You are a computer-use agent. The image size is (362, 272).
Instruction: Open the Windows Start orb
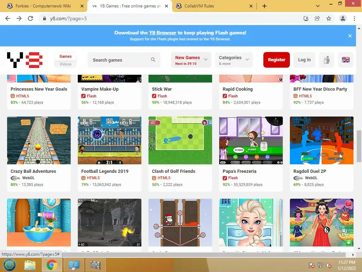(x=9, y=265)
